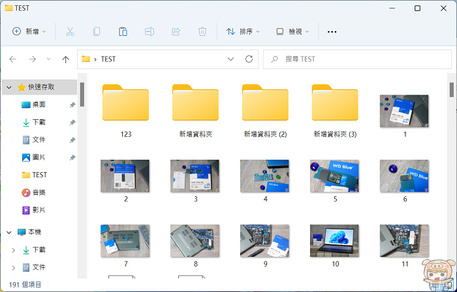Image resolution: width=457 pixels, height=292 pixels.
Task: Select laptop image thumbnail 10
Action: point(334,241)
